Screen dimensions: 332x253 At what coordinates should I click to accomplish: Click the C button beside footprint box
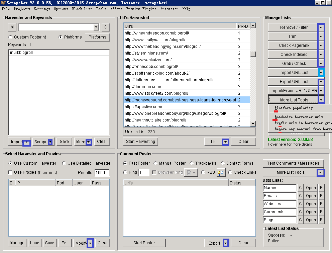point(106,27)
